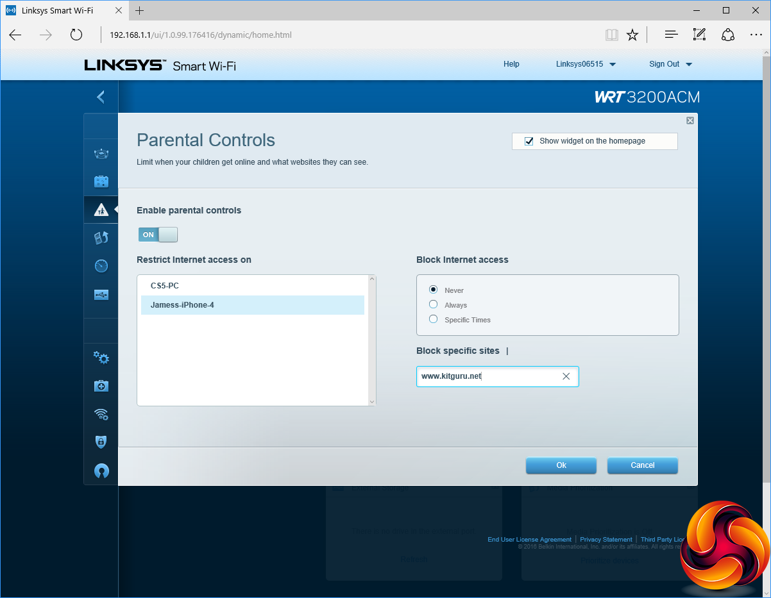
Task: Open the Network Map sidebar icon
Action: click(x=101, y=153)
